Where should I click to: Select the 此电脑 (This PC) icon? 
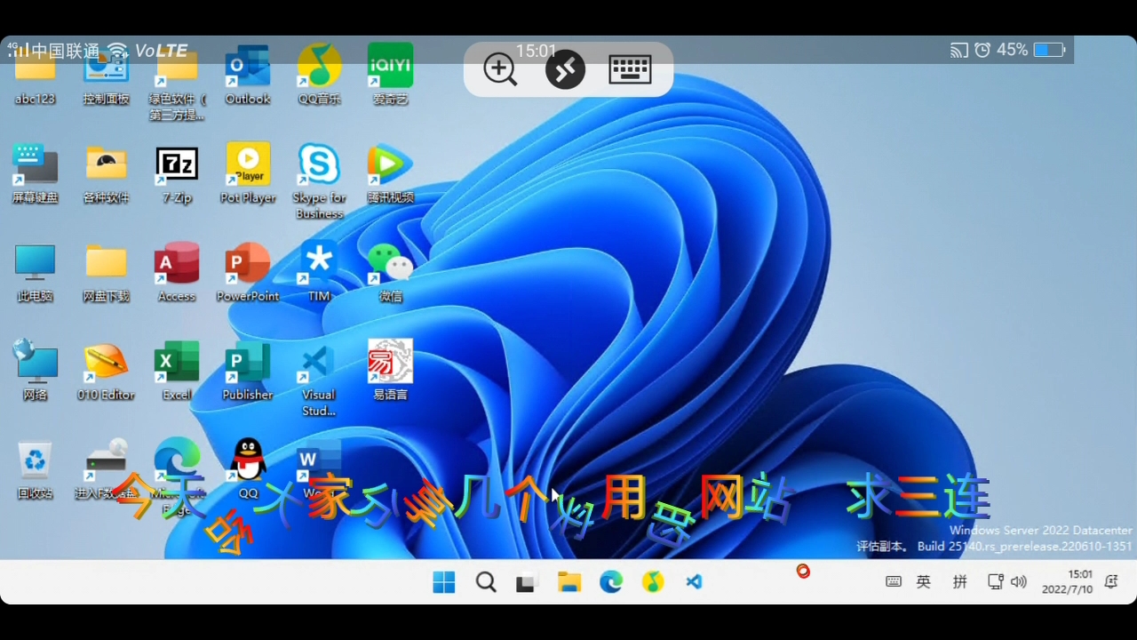pyautogui.click(x=36, y=272)
